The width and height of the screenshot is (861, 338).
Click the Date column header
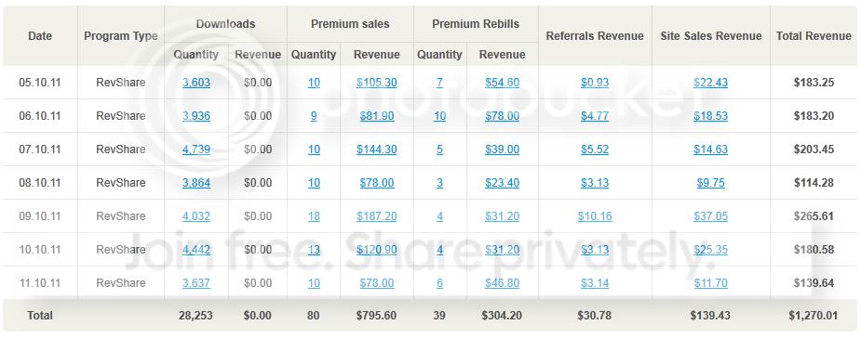click(40, 36)
